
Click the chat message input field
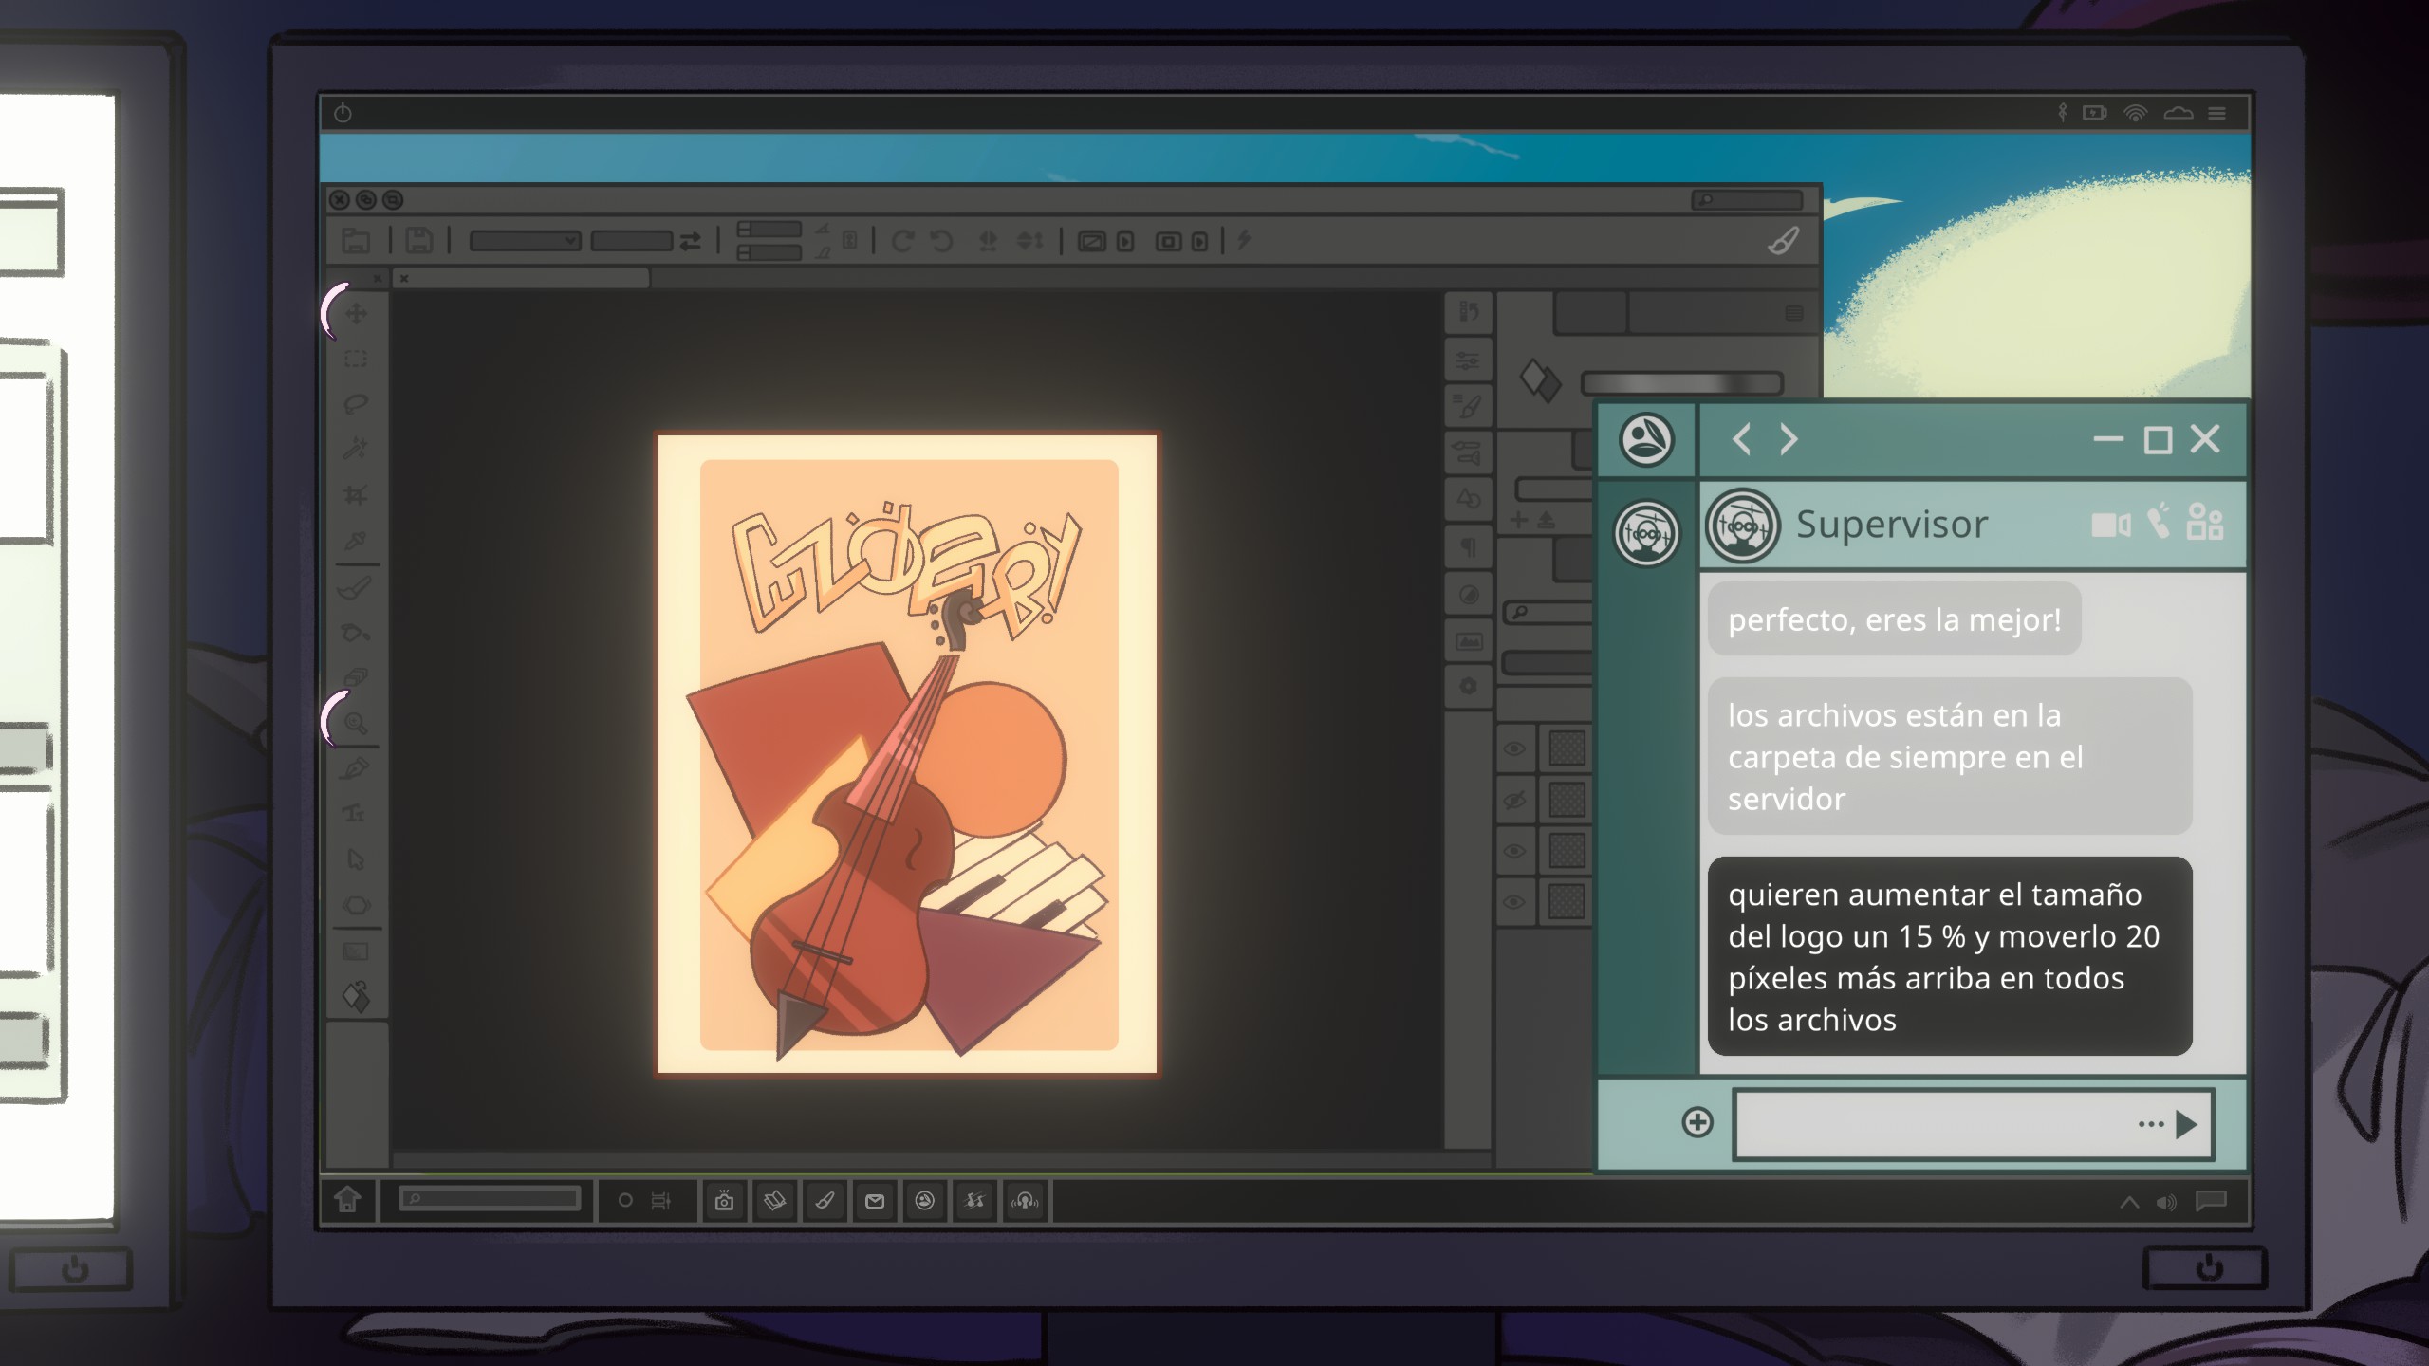point(1926,1124)
